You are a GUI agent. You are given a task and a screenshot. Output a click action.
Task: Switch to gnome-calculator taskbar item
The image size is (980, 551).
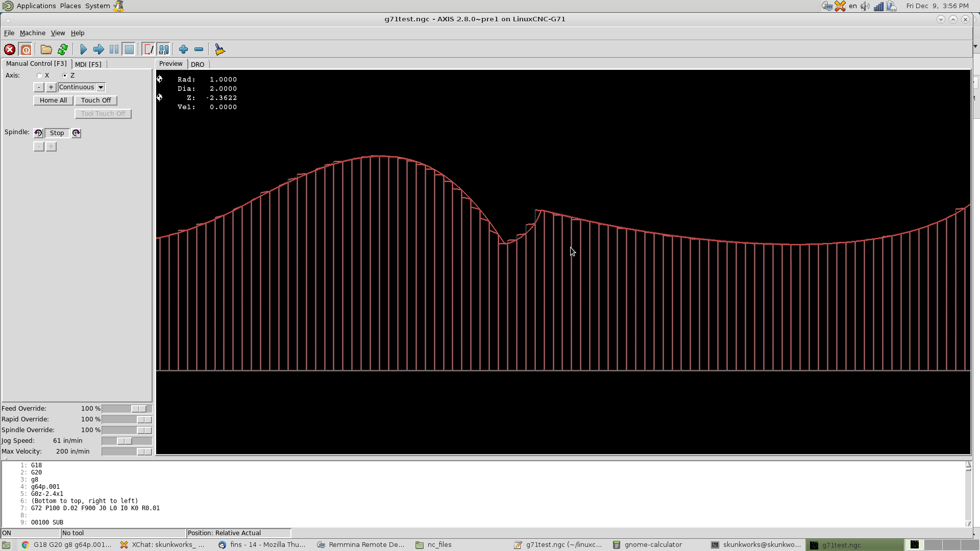click(648, 545)
